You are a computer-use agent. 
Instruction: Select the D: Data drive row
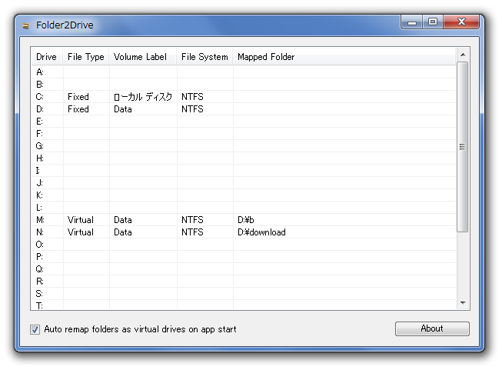click(x=244, y=109)
